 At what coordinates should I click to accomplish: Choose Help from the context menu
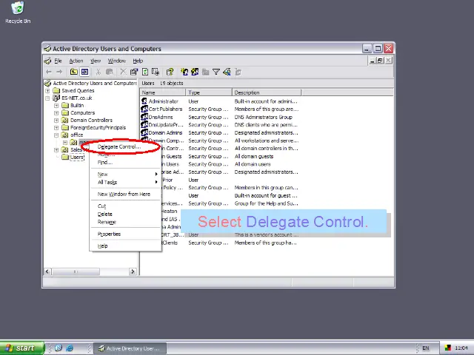point(125,246)
